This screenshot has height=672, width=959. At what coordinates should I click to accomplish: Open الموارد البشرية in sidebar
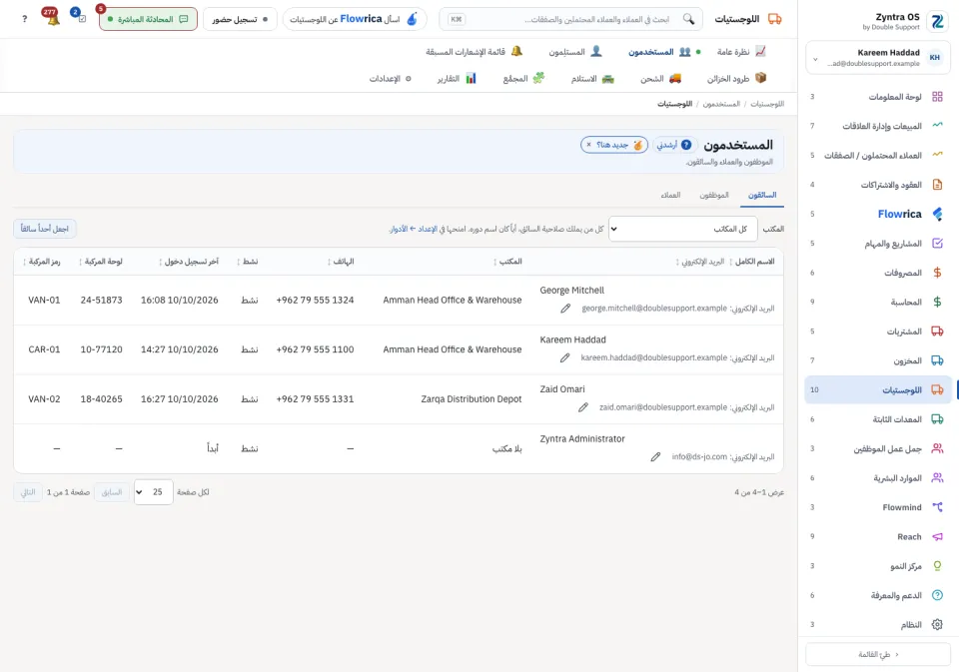(x=877, y=478)
